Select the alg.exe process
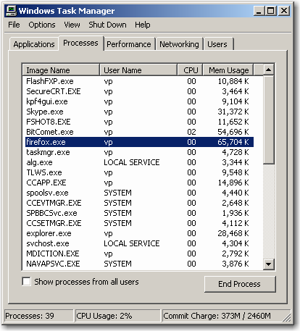This screenshot has width=300, height=331. click(x=139, y=162)
